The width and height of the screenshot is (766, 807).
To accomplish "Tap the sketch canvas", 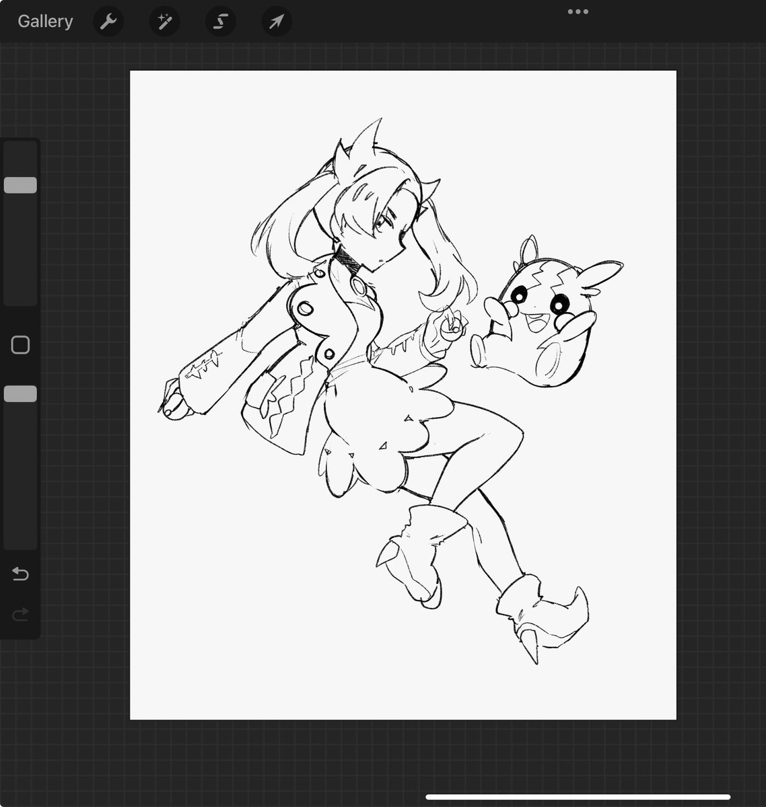I will coord(403,395).
